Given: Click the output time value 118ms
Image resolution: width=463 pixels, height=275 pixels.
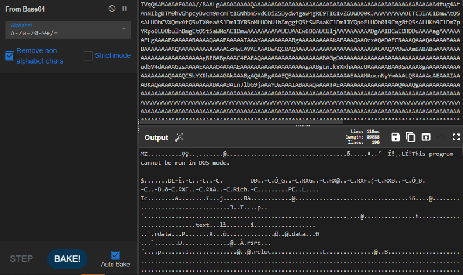Looking at the screenshot, I should 373,132.
